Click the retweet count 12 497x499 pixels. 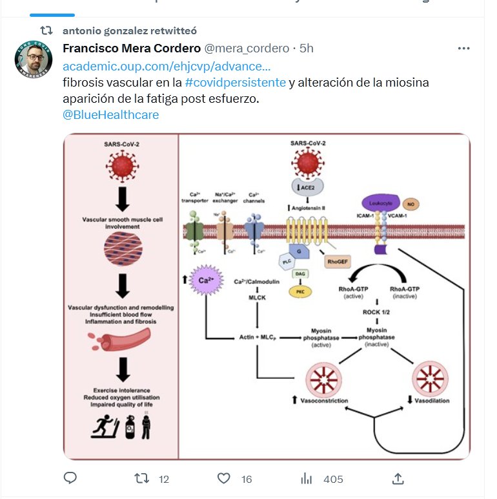click(x=163, y=479)
